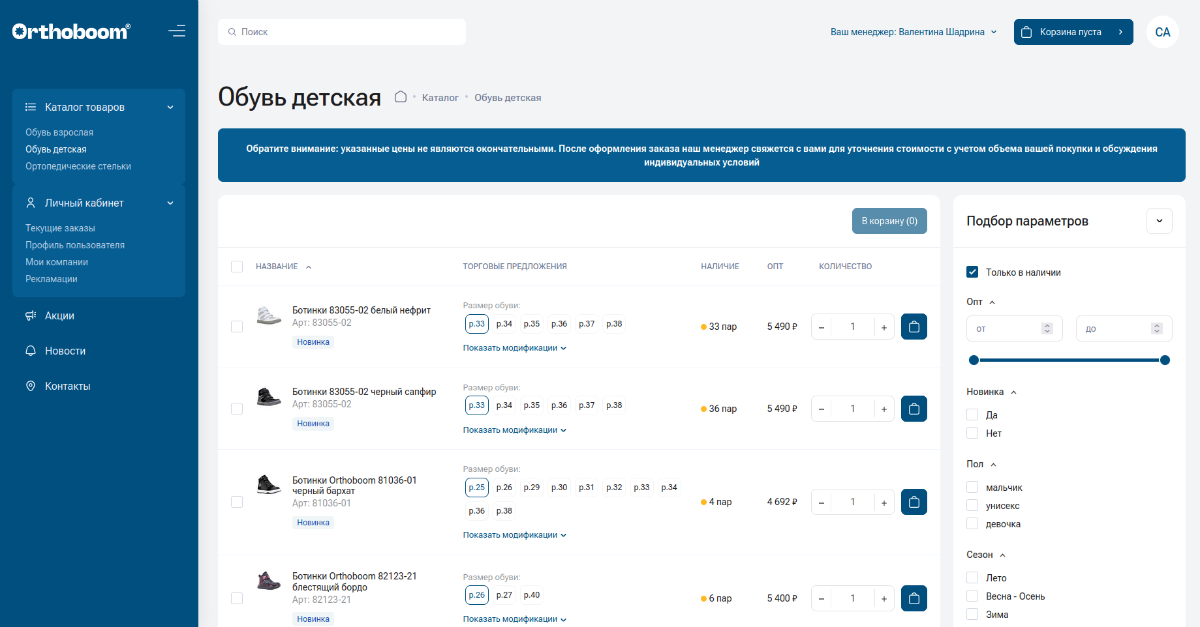Add белый нефрит boots to cart icon
The image size is (1200, 627).
(914, 327)
